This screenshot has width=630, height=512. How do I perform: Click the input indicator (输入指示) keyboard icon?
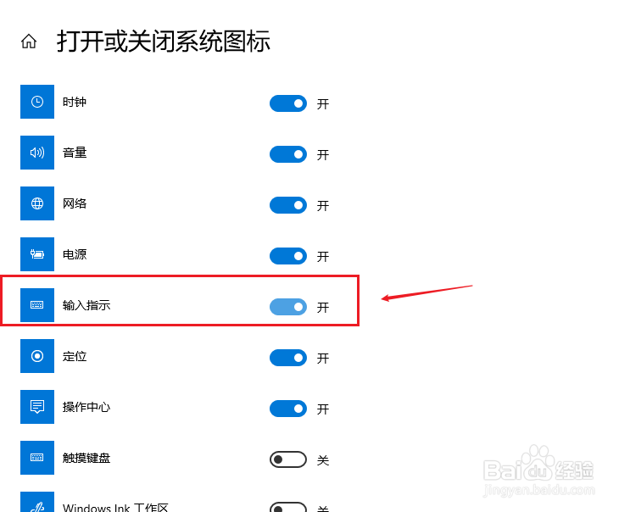[x=37, y=305]
